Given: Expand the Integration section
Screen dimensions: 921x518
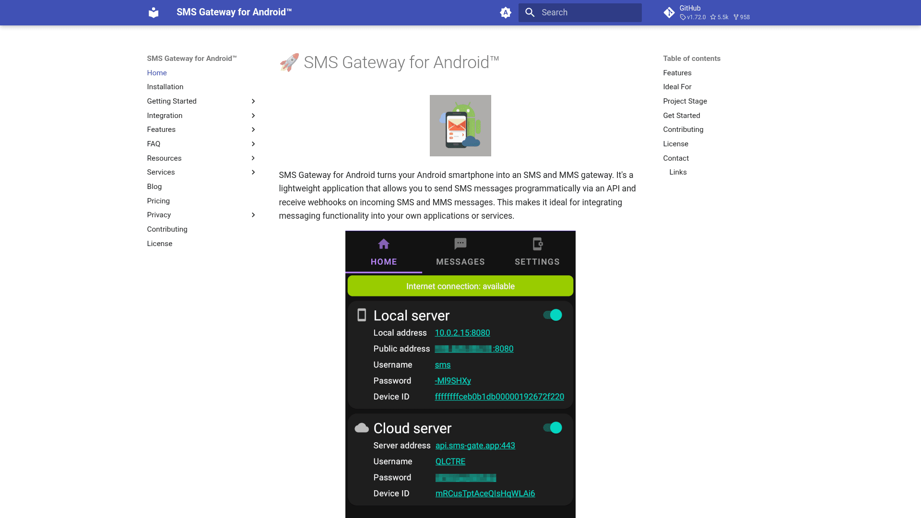Looking at the screenshot, I should [253, 116].
